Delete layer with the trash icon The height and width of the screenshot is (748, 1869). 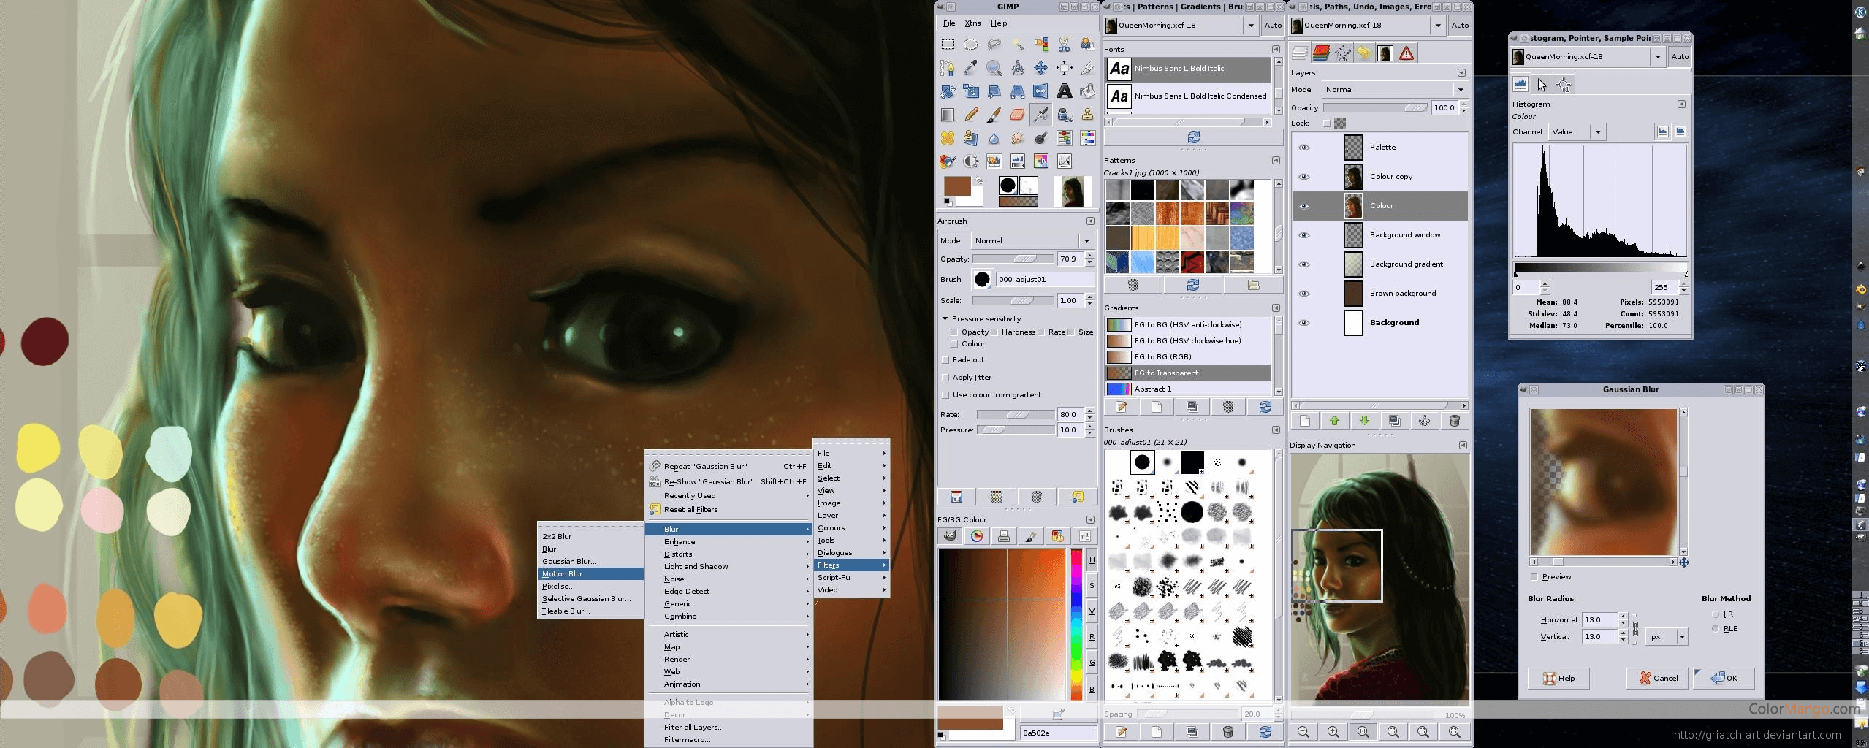(x=1454, y=421)
